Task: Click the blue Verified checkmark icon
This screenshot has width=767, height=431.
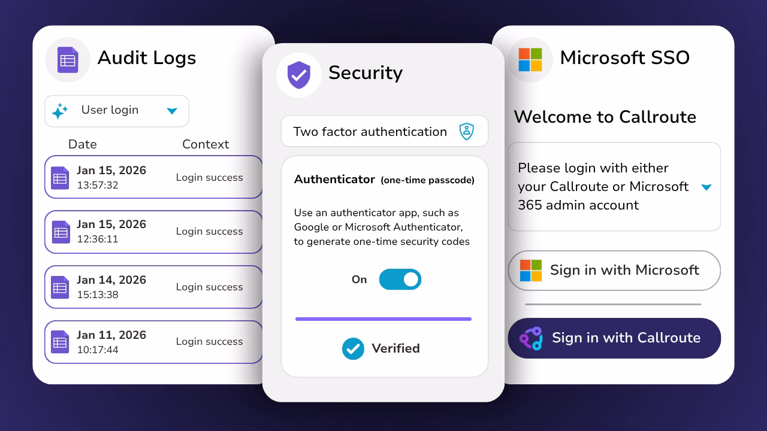Action: click(353, 348)
